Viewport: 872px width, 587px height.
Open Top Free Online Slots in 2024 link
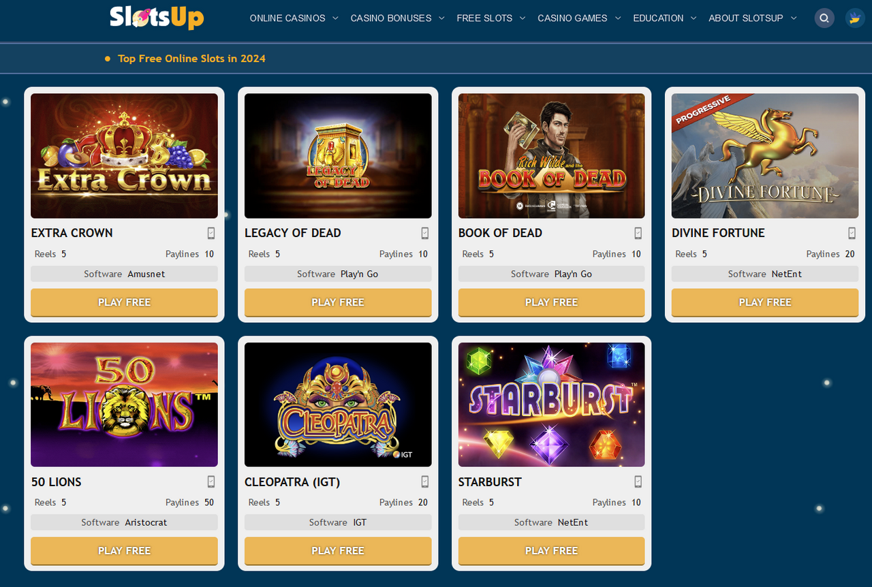pyautogui.click(x=191, y=59)
